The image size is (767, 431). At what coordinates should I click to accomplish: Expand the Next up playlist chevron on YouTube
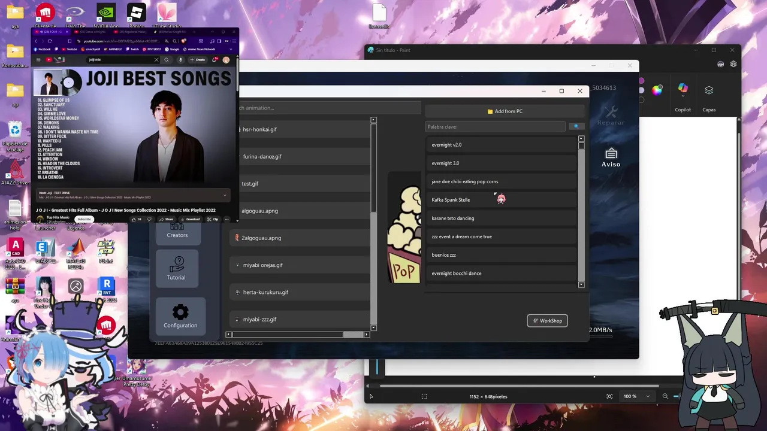(225, 195)
